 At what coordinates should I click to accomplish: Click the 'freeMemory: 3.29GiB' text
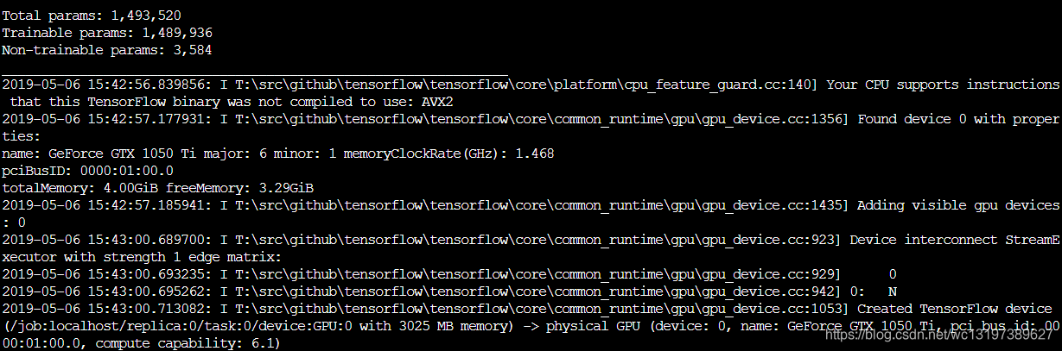tap(240, 188)
